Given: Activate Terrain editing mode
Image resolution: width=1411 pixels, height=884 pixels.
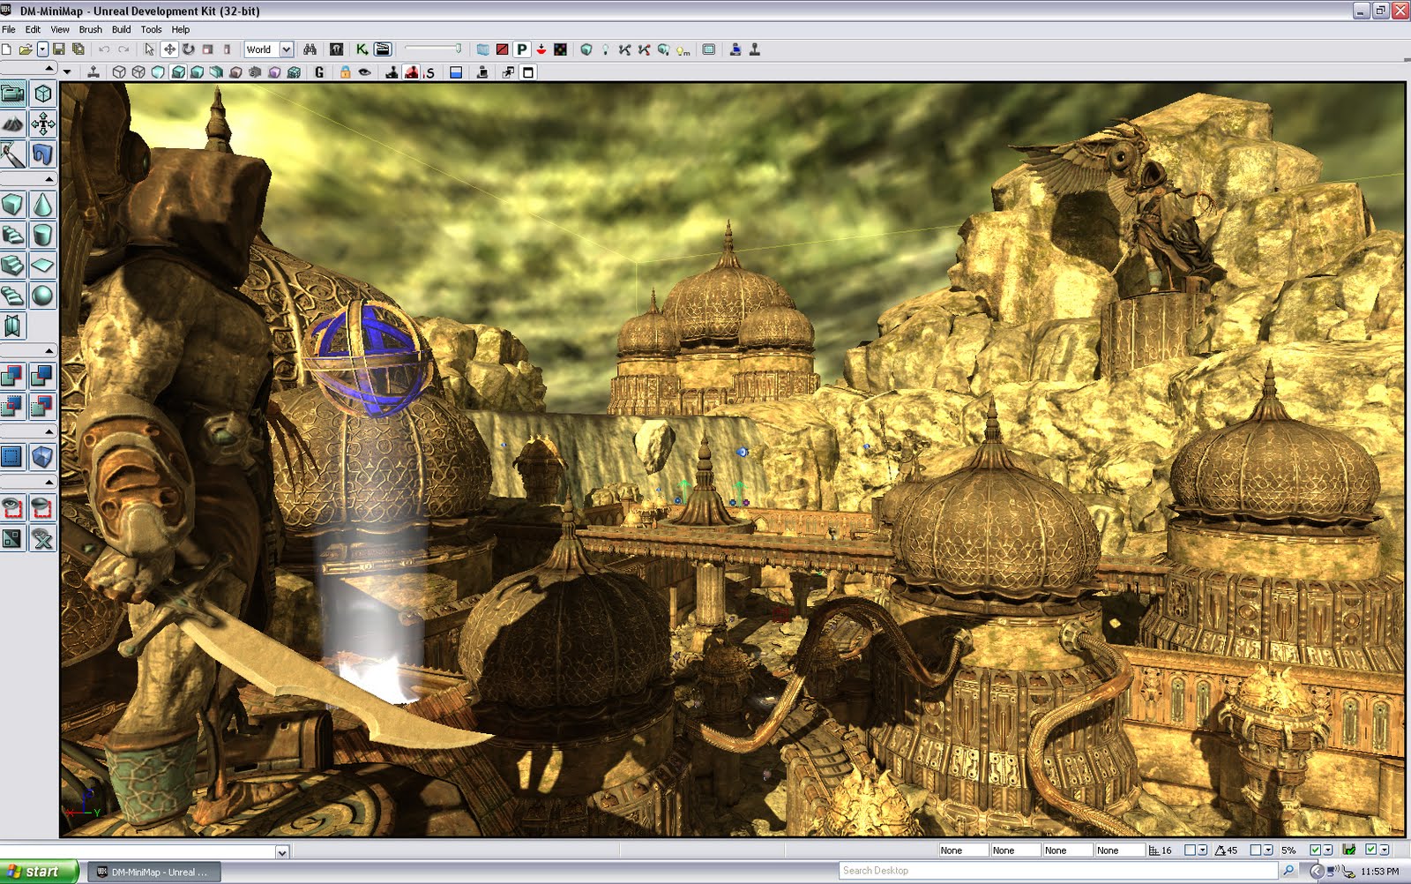Looking at the screenshot, I should (x=13, y=124).
